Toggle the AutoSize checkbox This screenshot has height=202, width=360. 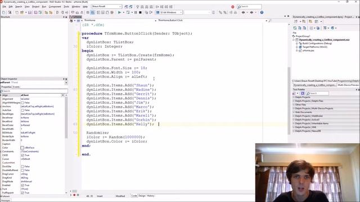click(22, 110)
